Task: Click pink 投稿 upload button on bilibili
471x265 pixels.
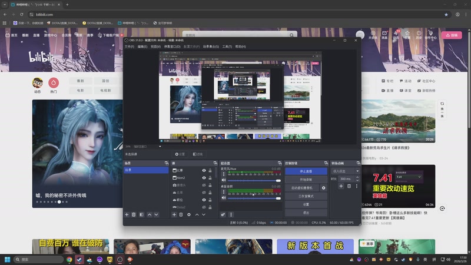Action: 452,35
